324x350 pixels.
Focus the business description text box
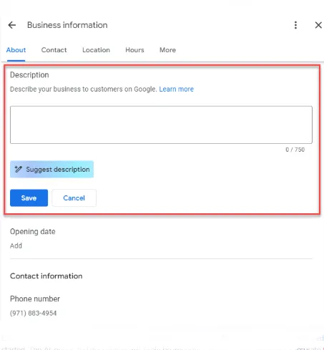pos(161,125)
